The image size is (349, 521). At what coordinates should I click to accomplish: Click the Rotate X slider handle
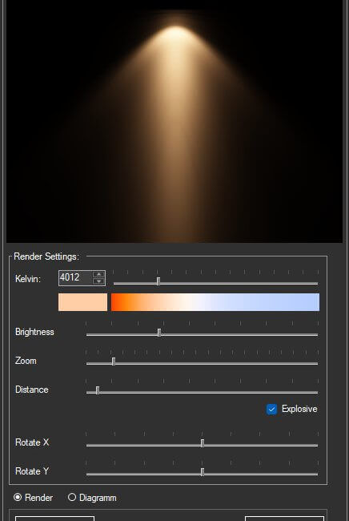tap(203, 443)
